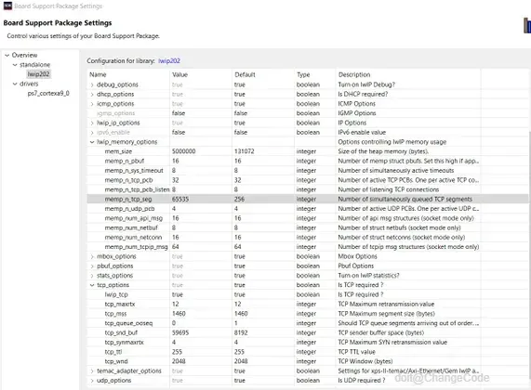Edit the memp_n_tcp_seg value 65535
The height and width of the screenshot is (390, 531).
point(201,200)
